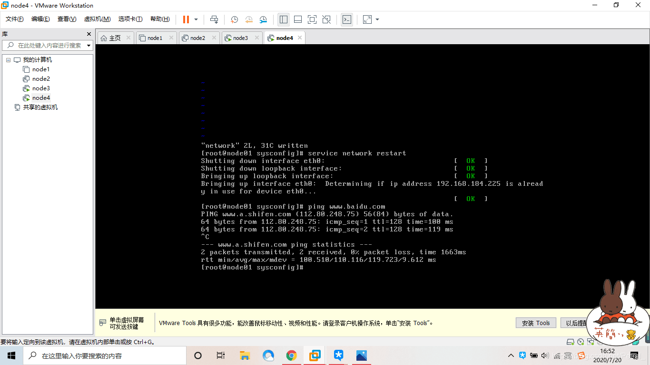Viewport: 650px width, 365px height.
Task: Click the DingTalk icon in the system tray
Action: (522, 355)
